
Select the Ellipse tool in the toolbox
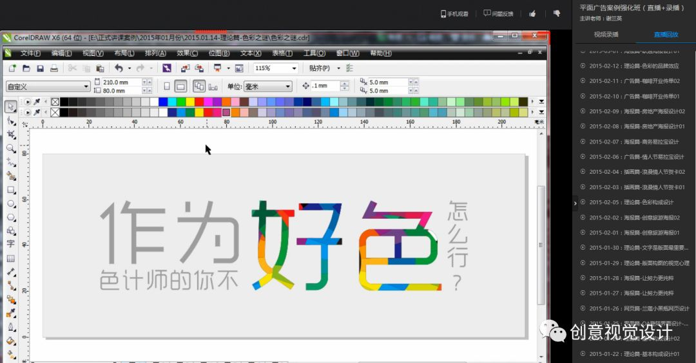11,204
